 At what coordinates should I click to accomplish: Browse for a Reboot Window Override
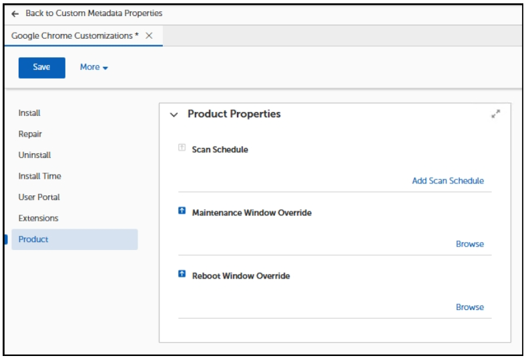click(x=469, y=307)
